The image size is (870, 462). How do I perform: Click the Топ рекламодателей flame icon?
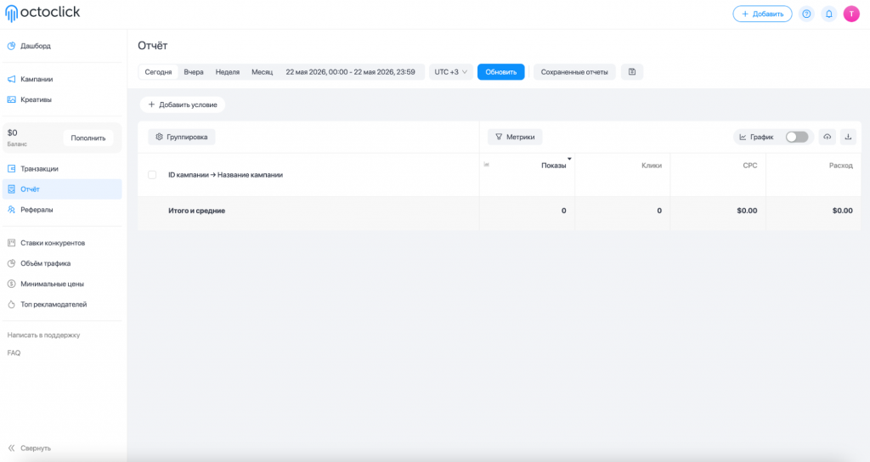pos(11,305)
